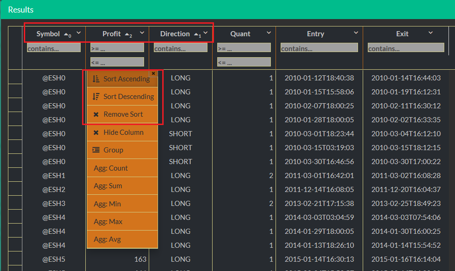Open the Direction column menu chevron

coord(206,33)
